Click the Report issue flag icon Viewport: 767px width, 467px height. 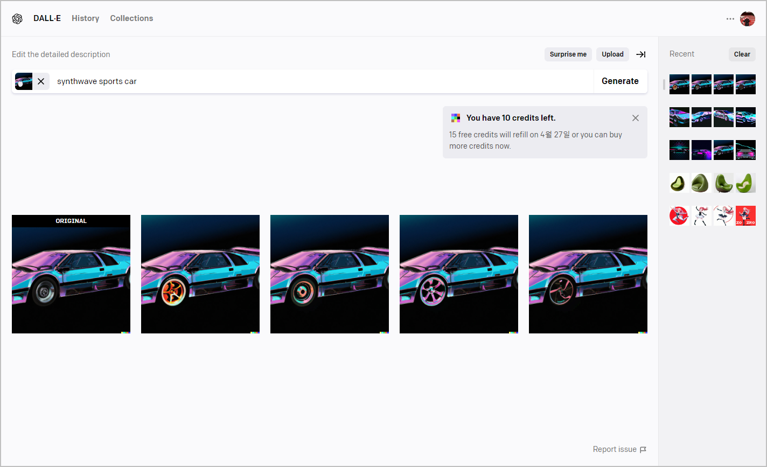[x=643, y=449]
